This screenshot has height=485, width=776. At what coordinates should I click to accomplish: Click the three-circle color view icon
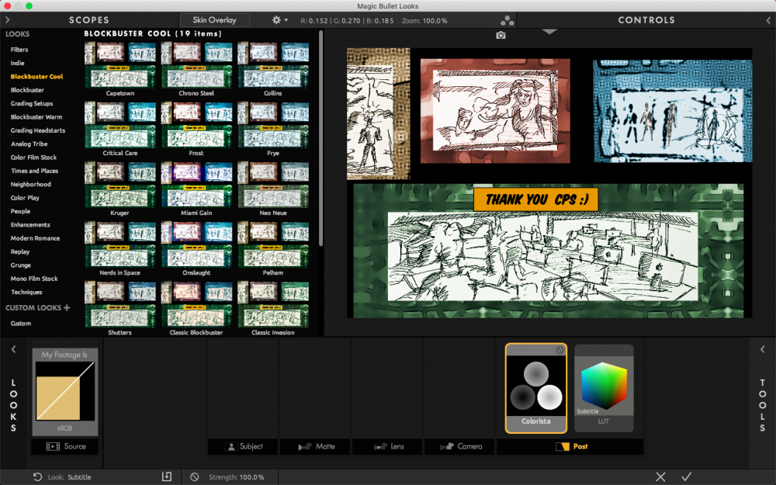[x=507, y=20]
